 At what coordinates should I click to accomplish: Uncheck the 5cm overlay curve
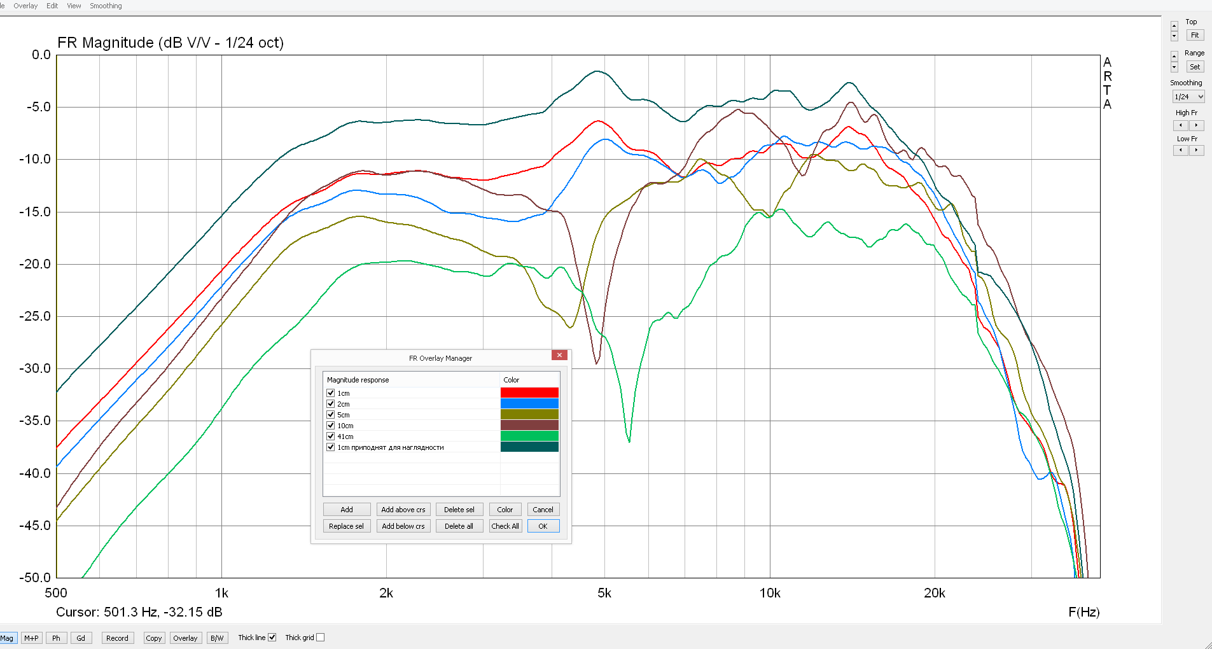(331, 415)
